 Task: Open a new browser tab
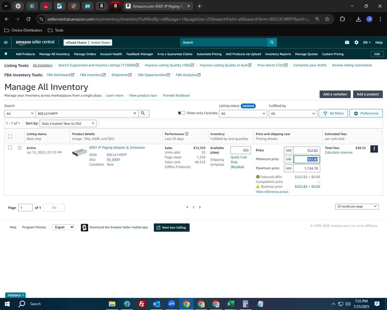200,6
